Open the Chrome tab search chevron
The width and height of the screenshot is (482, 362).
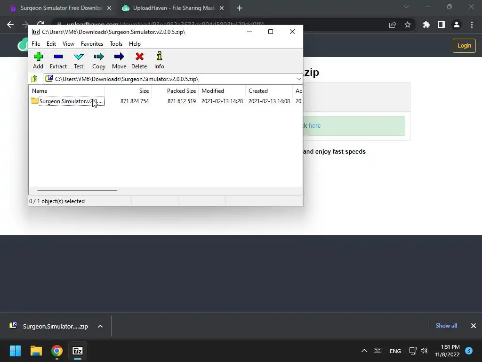tap(406, 7)
